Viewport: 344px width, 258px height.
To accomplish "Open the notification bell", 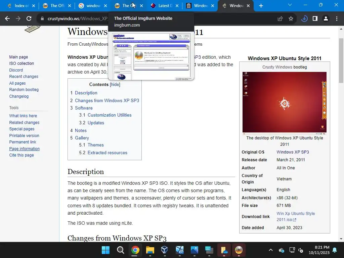I will pos(335,250).
